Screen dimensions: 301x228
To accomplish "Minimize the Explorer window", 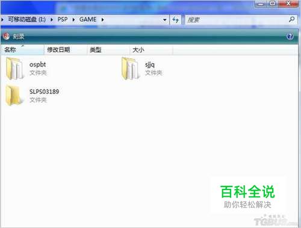I will click(x=261, y=4).
